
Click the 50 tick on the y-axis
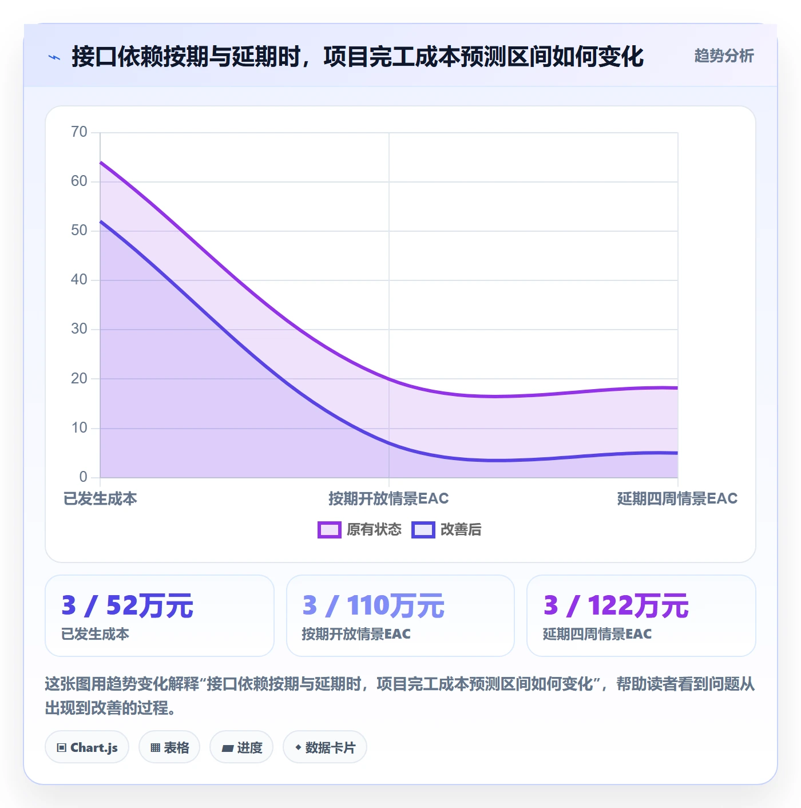[x=79, y=231]
